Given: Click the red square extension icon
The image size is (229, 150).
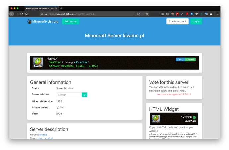Looking at the screenshot, I should click(177, 14).
